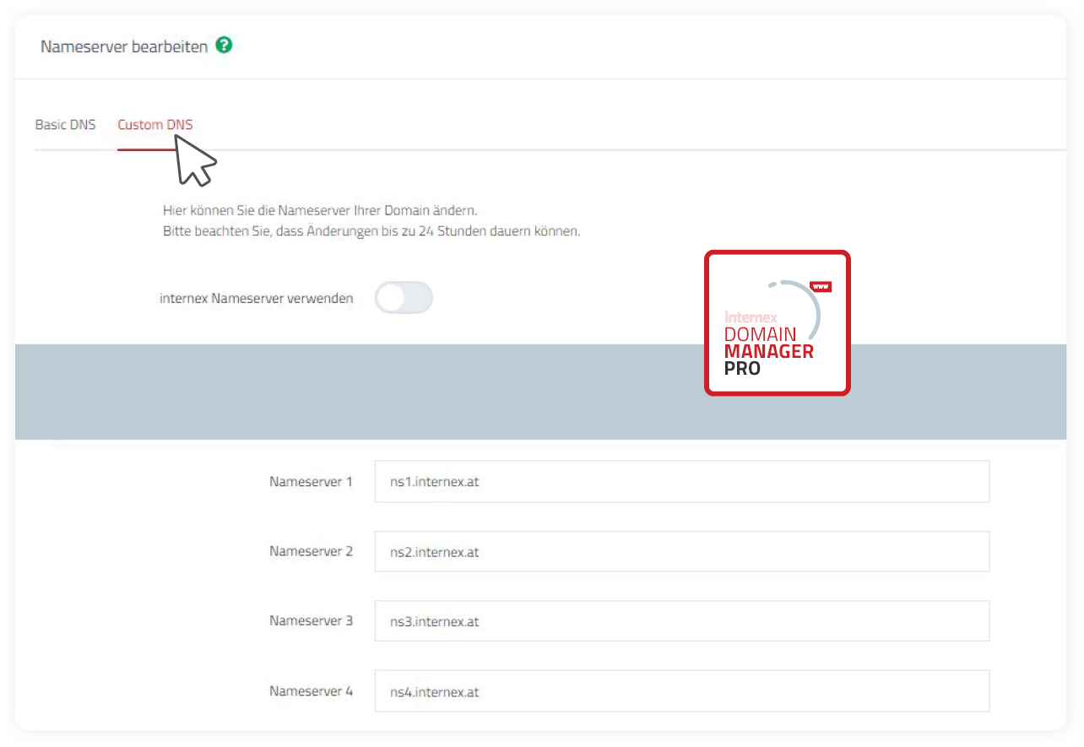Click the Nameserver 2 label

click(x=312, y=551)
